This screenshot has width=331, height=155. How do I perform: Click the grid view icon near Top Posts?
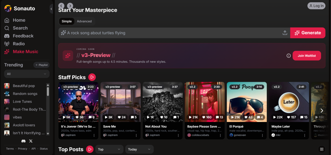321,149
